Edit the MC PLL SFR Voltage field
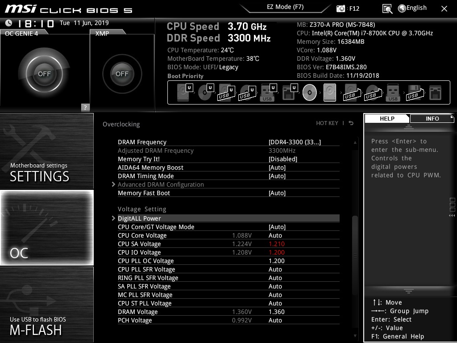This screenshot has width=457, height=343. point(275,295)
